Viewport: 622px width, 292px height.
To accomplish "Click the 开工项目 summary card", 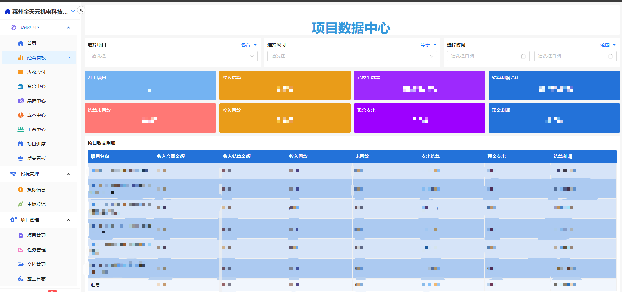I will pos(150,85).
